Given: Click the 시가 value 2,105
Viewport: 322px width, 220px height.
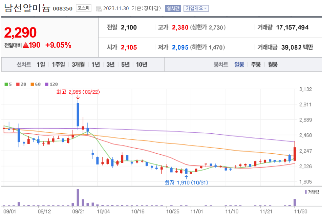Looking at the screenshot, I should tap(129, 47).
